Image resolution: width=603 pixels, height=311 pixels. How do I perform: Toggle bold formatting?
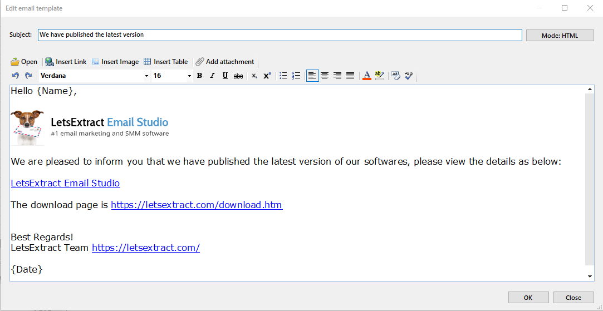tap(199, 76)
